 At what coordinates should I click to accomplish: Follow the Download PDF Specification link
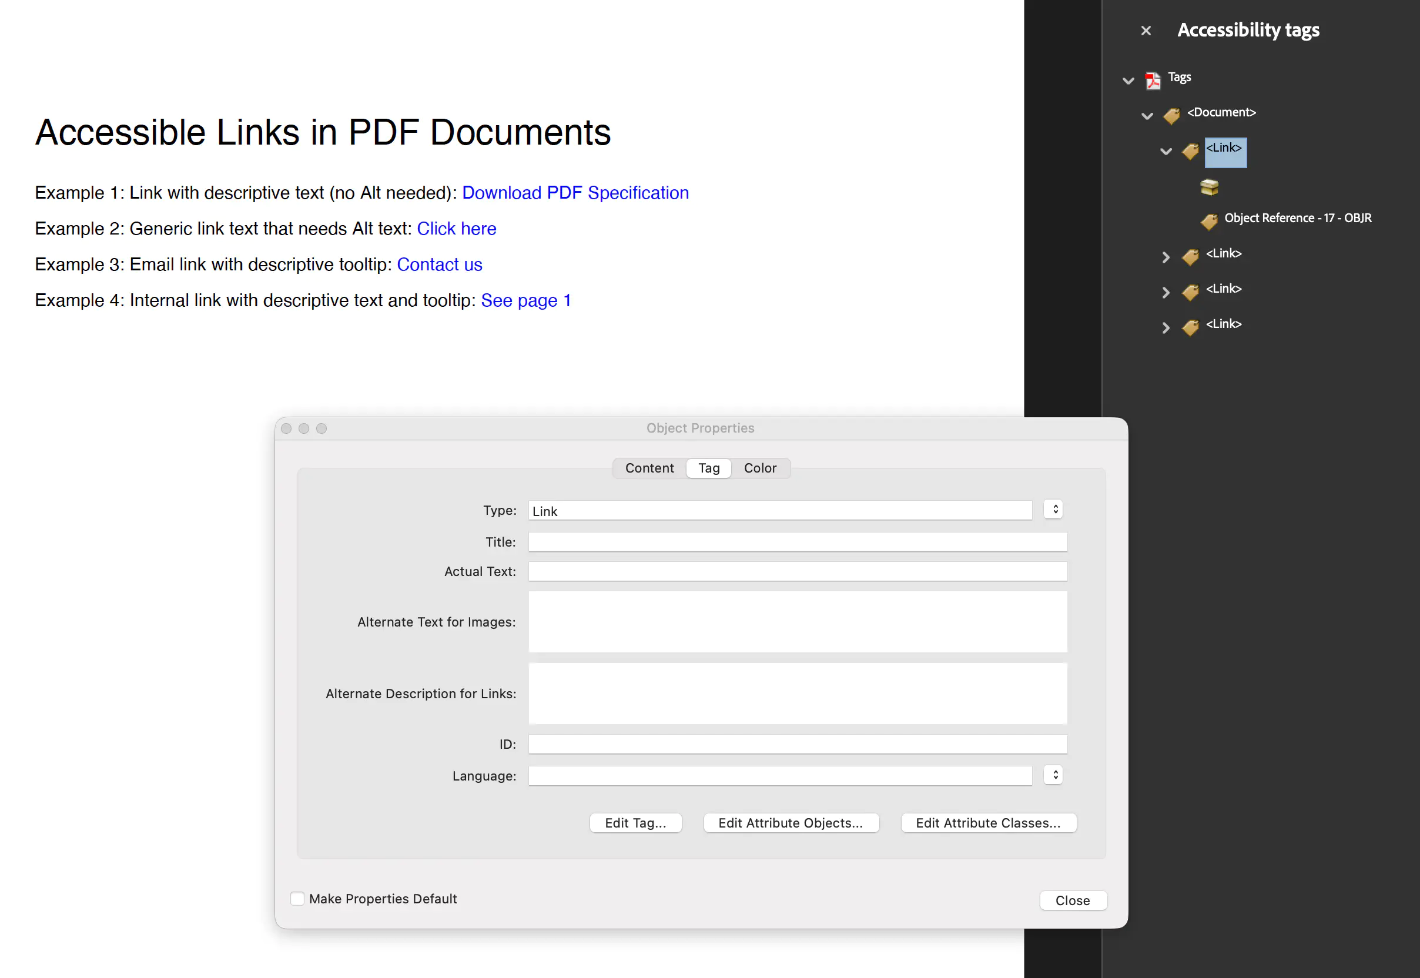575,193
